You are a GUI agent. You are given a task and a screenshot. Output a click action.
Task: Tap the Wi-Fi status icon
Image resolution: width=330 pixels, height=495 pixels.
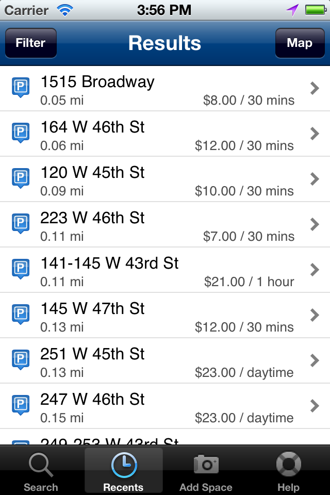(x=65, y=10)
